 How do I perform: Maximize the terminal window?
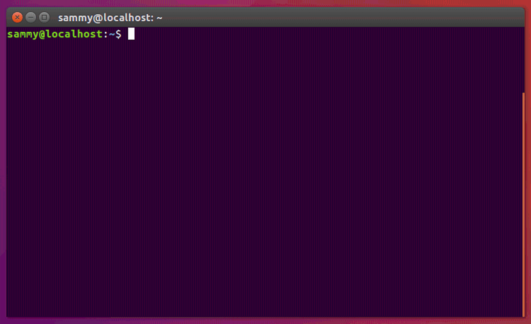pyautogui.click(x=44, y=18)
